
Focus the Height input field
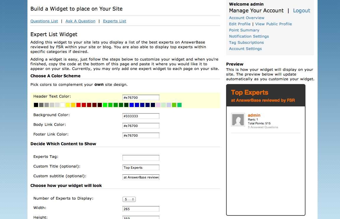click(141, 217)
